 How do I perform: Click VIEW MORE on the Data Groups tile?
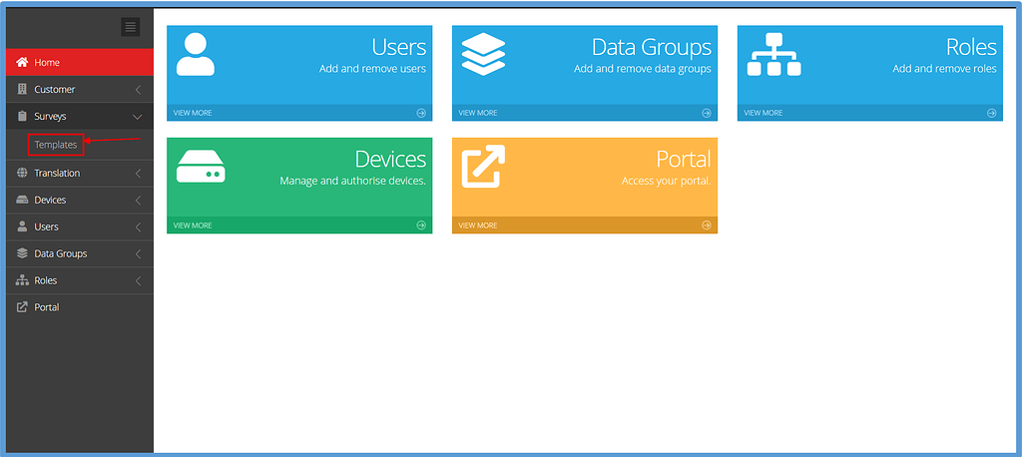point(478,113)
